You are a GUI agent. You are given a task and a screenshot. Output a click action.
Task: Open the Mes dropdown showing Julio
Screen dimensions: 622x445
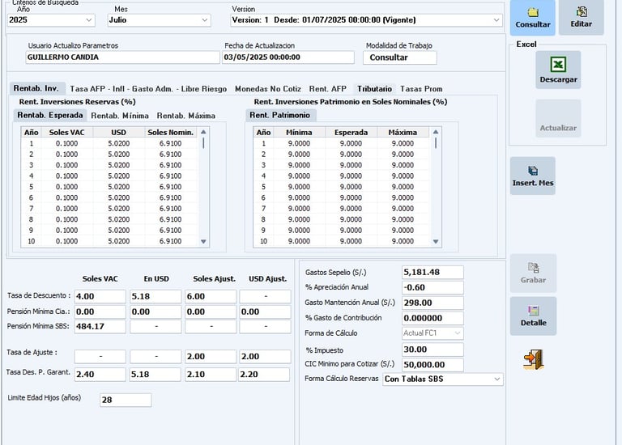coord(159,19)
